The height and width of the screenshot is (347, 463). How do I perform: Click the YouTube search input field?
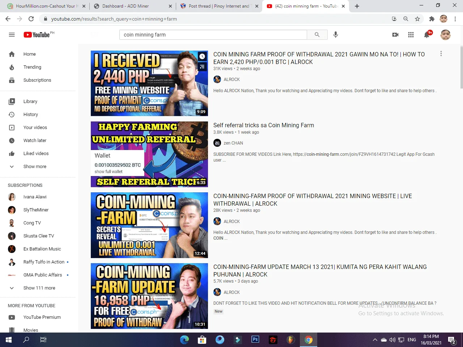pyautogui.click(x=213, y=35)
